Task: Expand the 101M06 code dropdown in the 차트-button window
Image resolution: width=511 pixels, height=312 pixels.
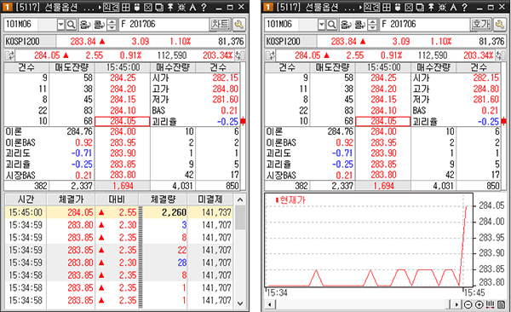Action: [x=60, y=24]
